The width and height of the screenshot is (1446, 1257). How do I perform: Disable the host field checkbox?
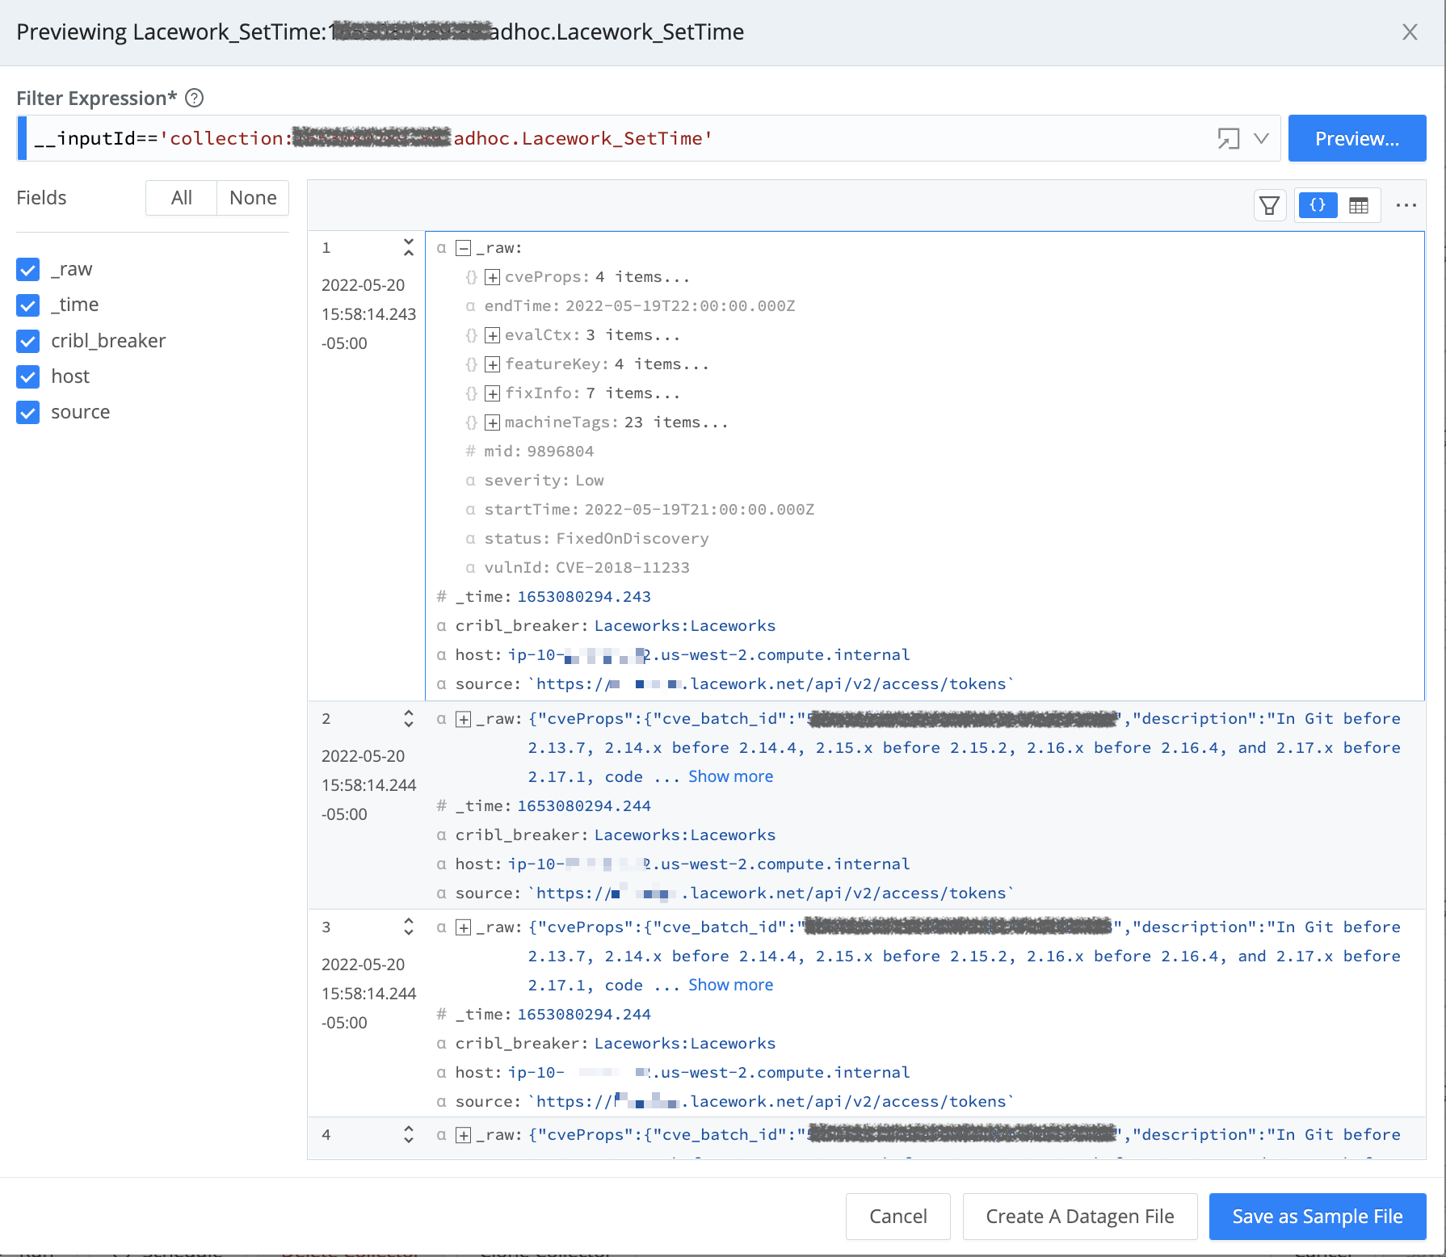27,376
